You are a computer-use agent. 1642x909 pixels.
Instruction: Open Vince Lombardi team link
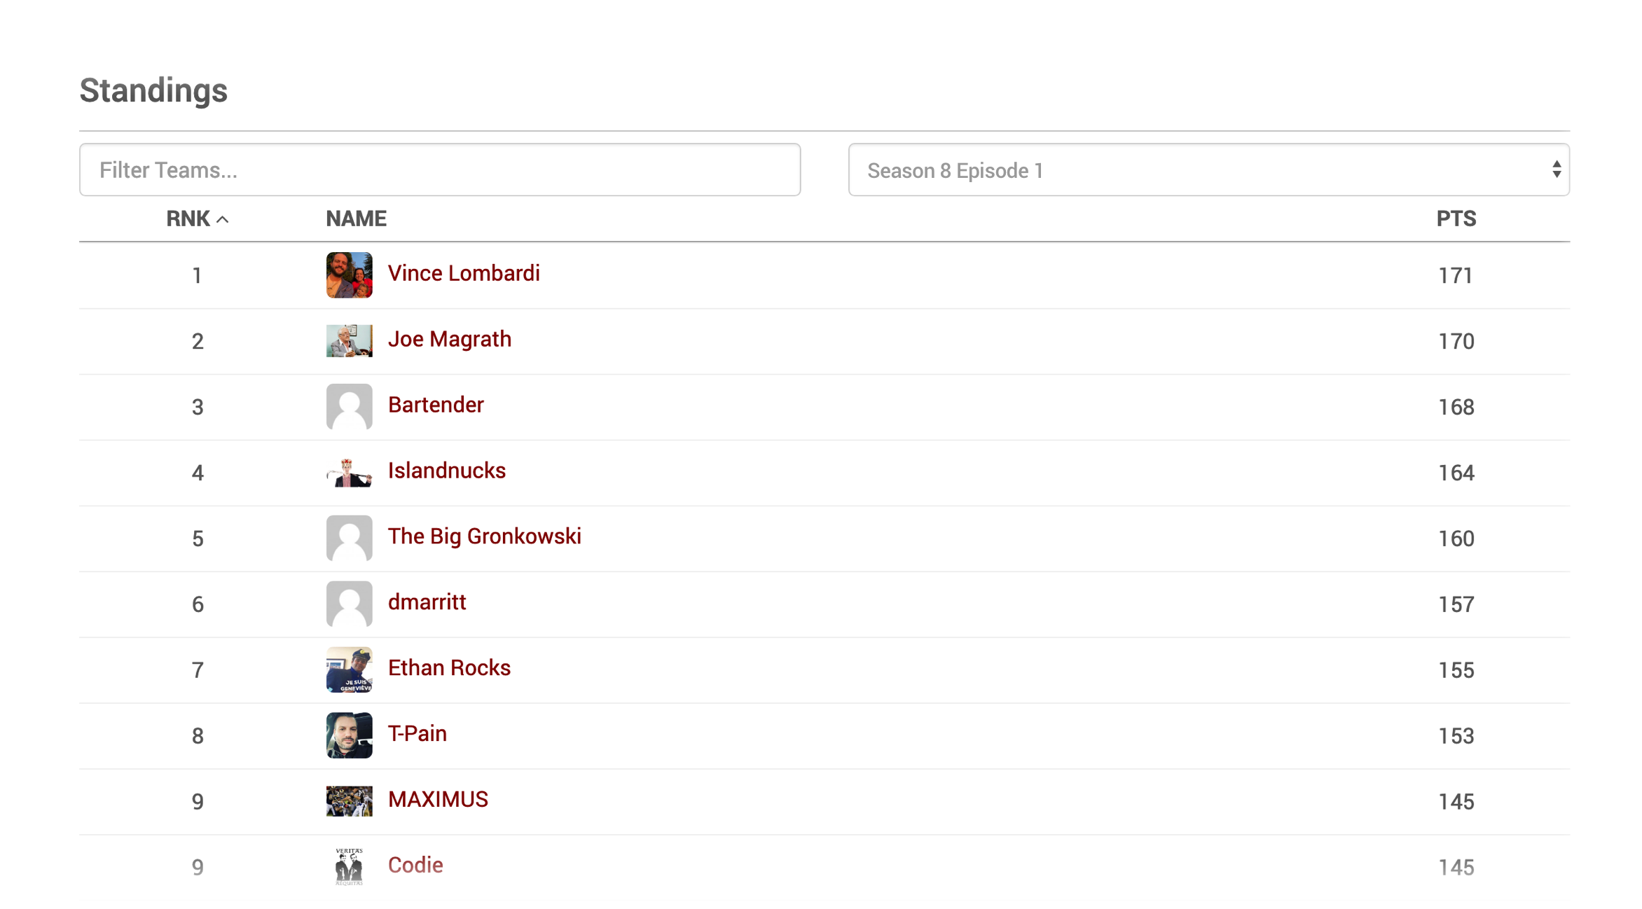[x=464, y=273]
